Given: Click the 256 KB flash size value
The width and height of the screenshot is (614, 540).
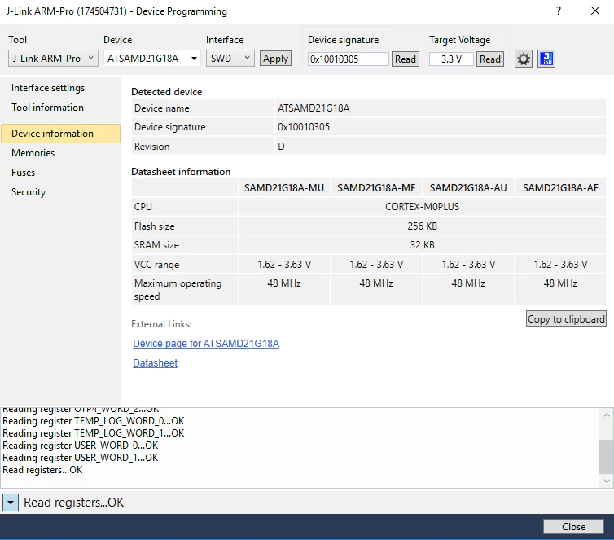Looking at the screenshot, I should click(422, 226).
